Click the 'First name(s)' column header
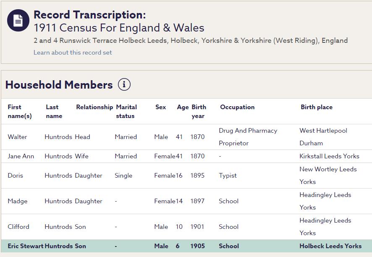The height and width of the screenshot is (257, 372). (19, 111)
